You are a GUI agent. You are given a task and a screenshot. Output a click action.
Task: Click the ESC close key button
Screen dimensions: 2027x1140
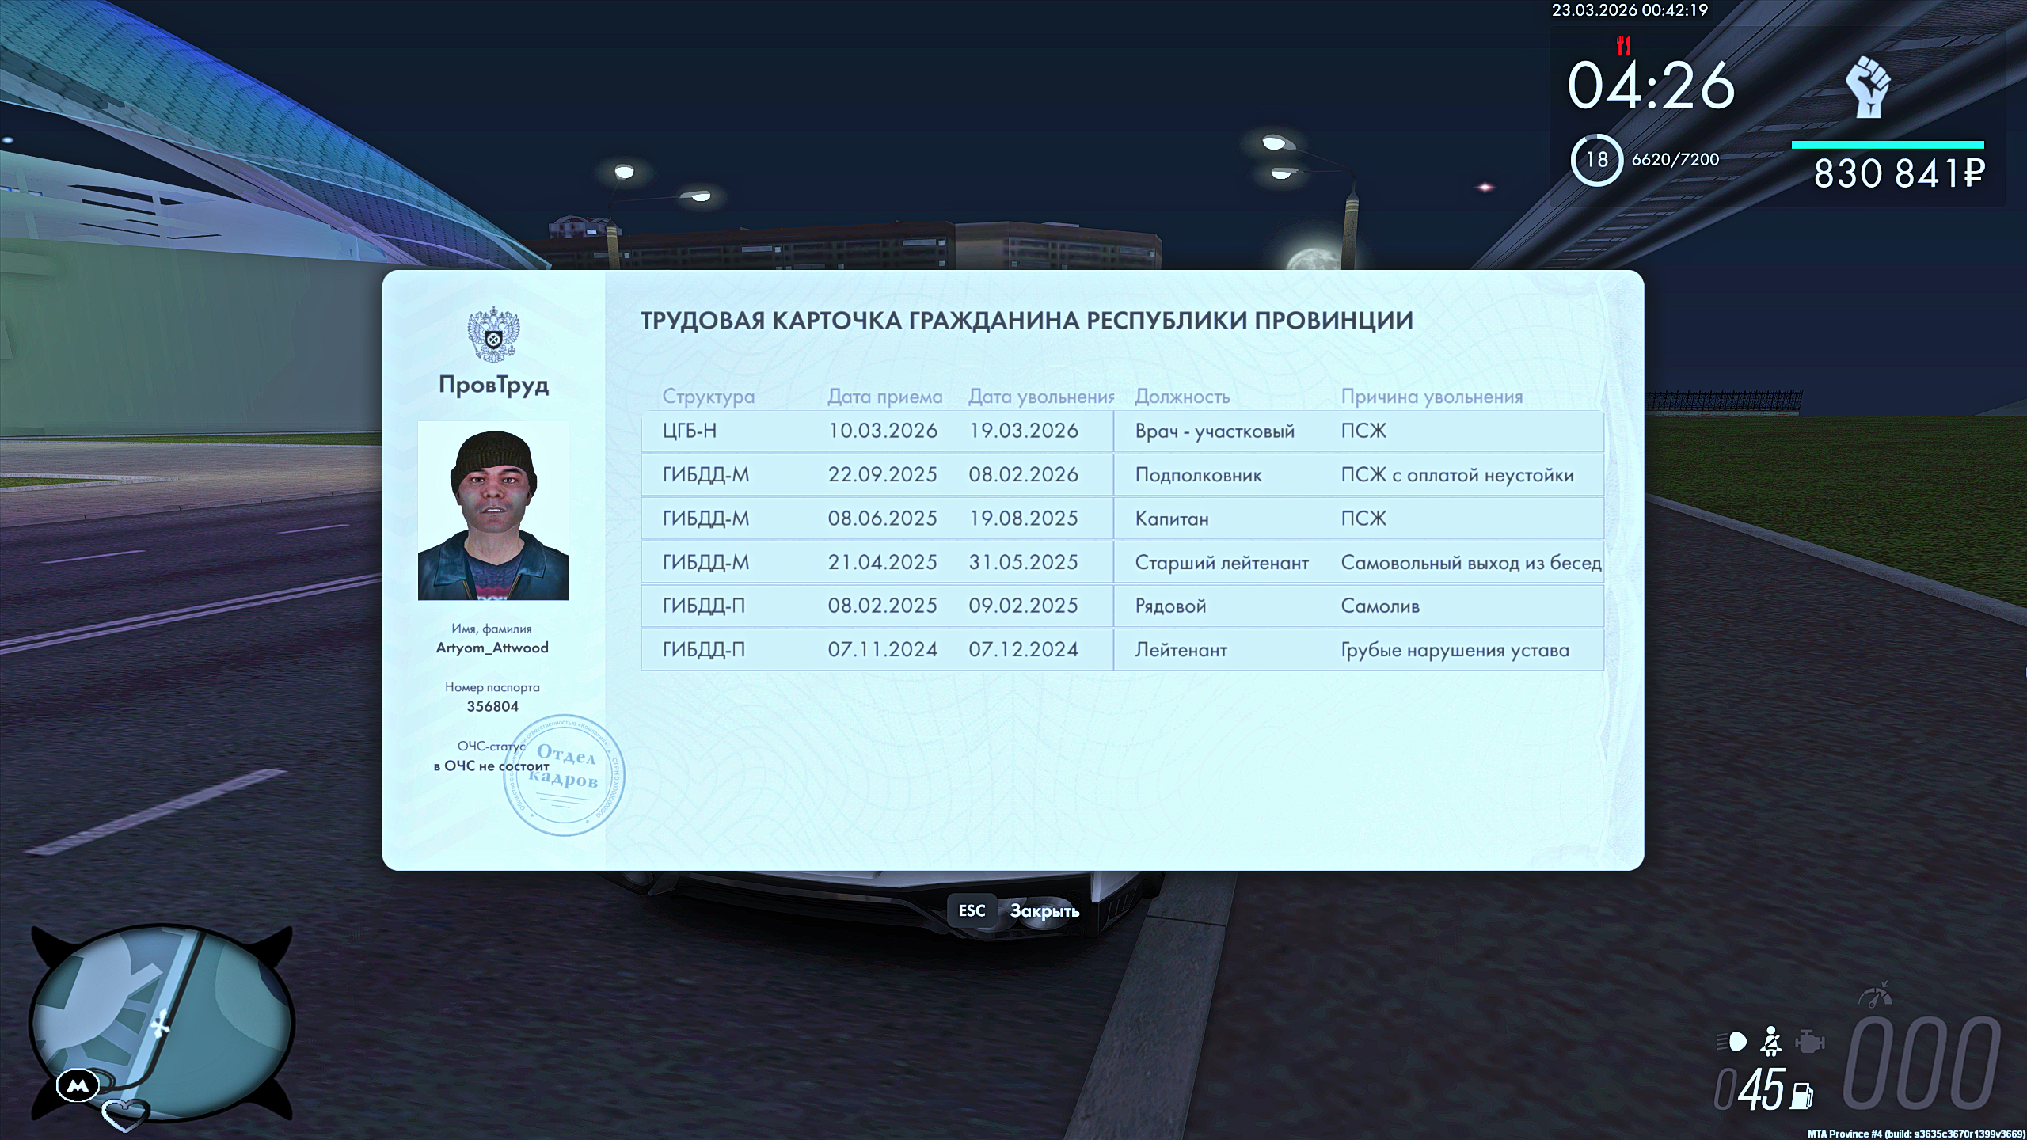point(972,910)
